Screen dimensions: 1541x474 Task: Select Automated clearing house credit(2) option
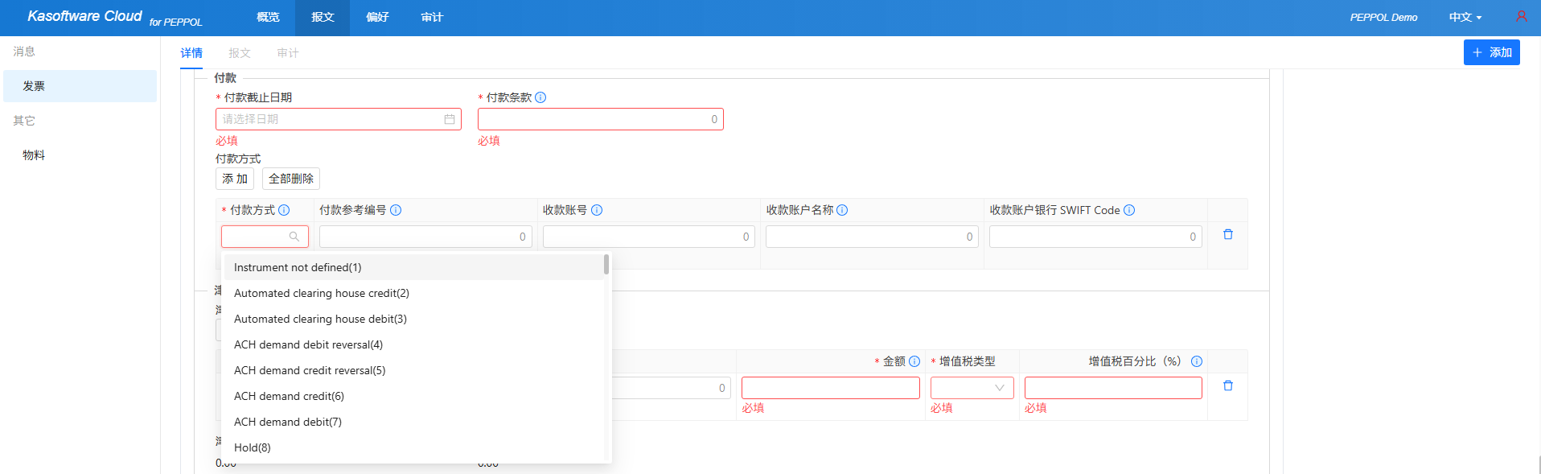click(322, 293)
